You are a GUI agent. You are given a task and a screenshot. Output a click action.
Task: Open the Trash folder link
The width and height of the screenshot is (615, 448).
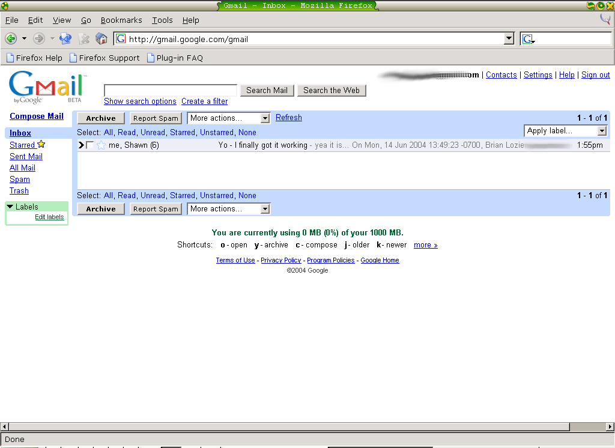[19, 190]
